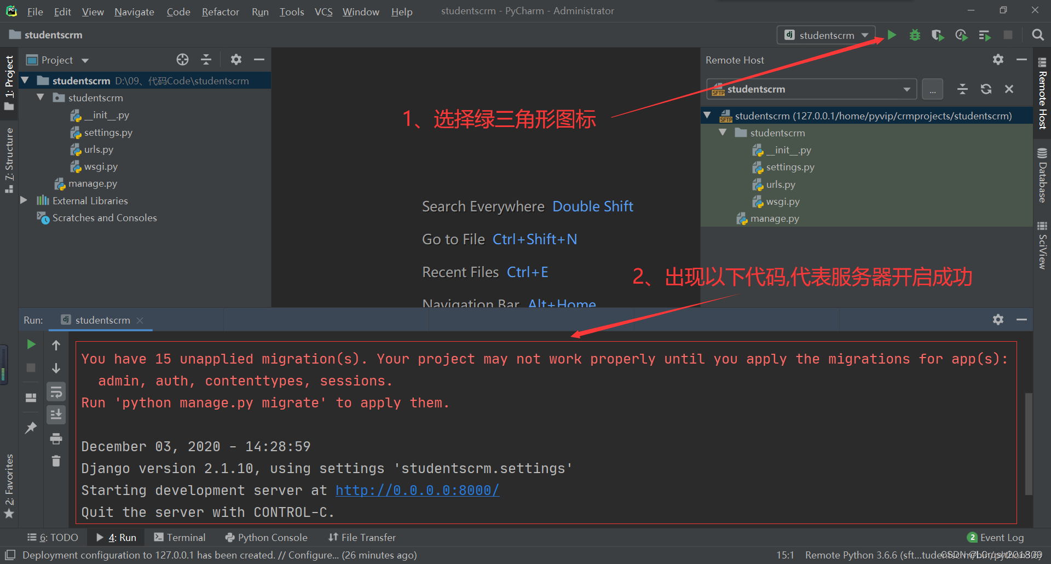Pin the Run tab with the pin icon
Screen dimensions: 1051x564
click(x=31, y=427)
